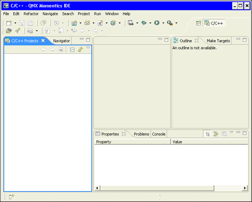
Task: Click the New C++ class icon
Action: click(113, 23)
